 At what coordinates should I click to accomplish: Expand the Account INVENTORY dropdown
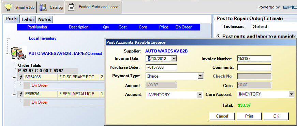coord(199,95)
